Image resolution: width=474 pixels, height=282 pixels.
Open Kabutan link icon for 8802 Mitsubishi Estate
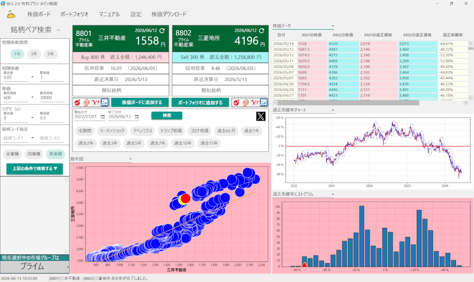237,102
